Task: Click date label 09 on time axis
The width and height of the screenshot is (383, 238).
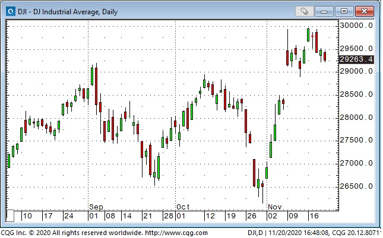Action: click(x=293, y=216)
